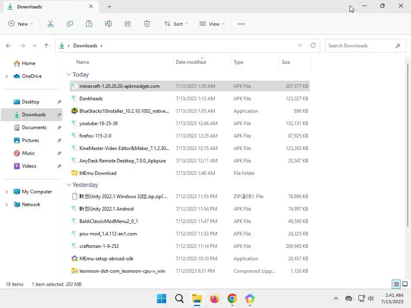The image size is (411, 308).
Task: Expand Network tree node
Action: pyautogui.click(x=7, y=205)
